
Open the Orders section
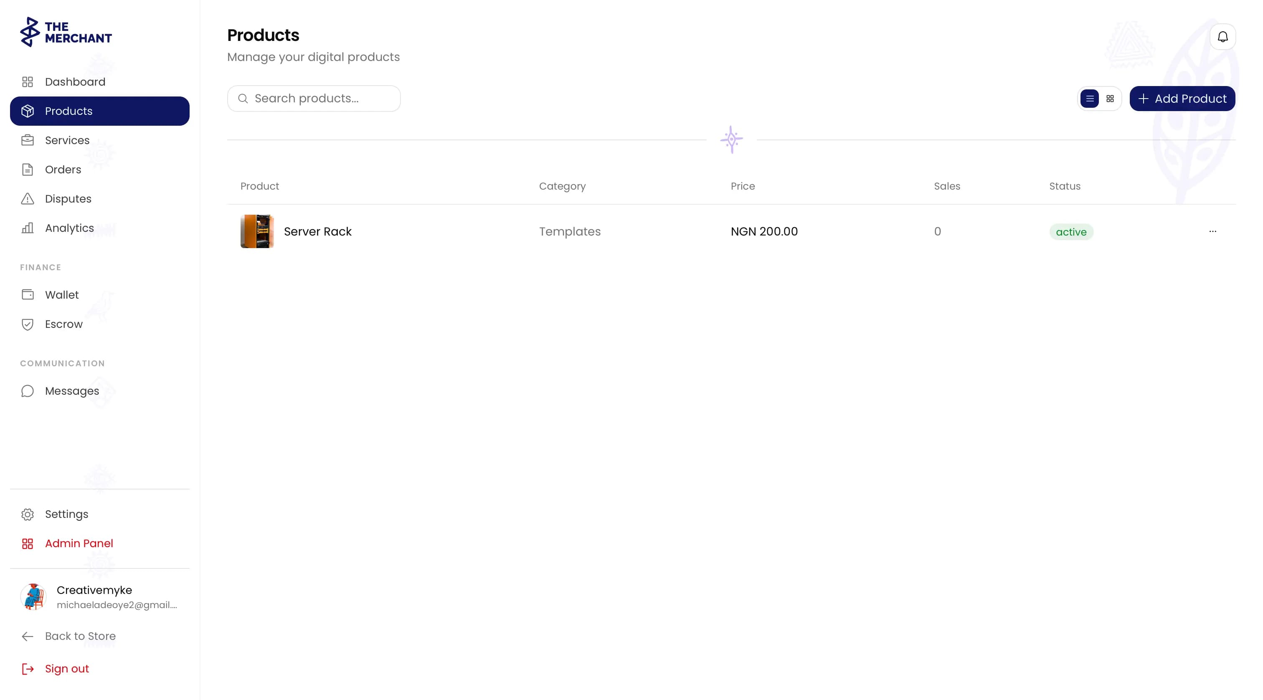click(x=63, y=170)
